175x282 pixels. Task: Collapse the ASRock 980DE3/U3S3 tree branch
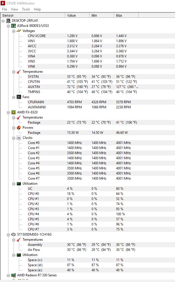tap(8, 26)
